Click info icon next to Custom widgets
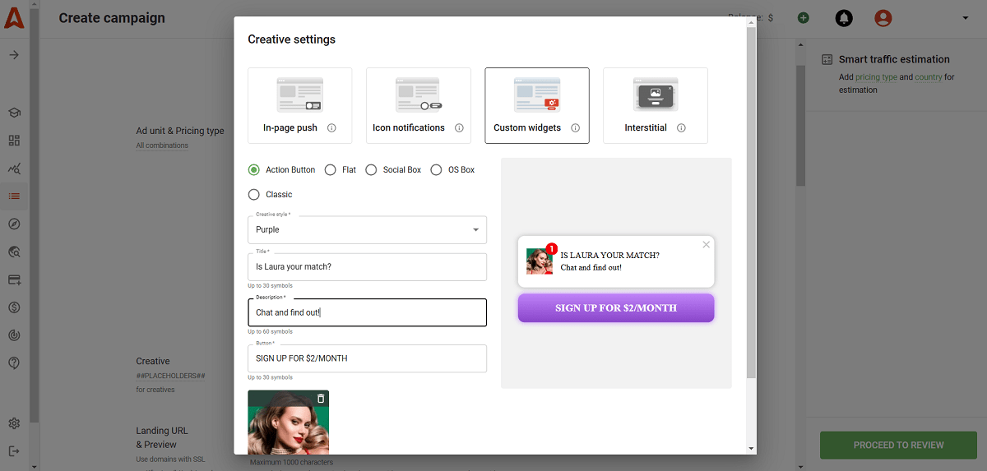Screen dimensions: 987x471 click(x=575, y=128)
